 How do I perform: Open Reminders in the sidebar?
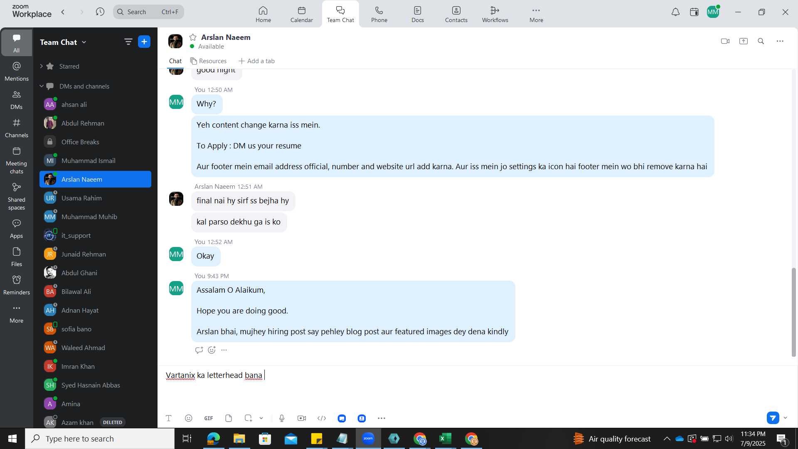(x=17, y=285)
